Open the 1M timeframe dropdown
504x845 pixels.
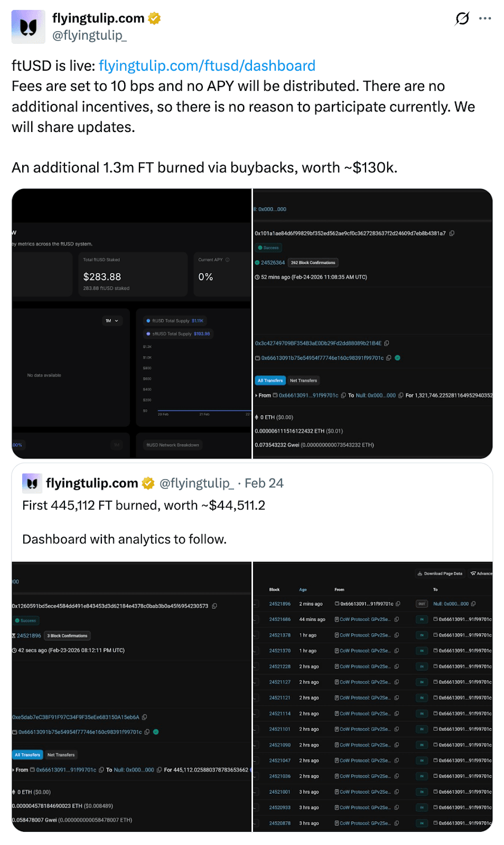[x=112, y=321]
